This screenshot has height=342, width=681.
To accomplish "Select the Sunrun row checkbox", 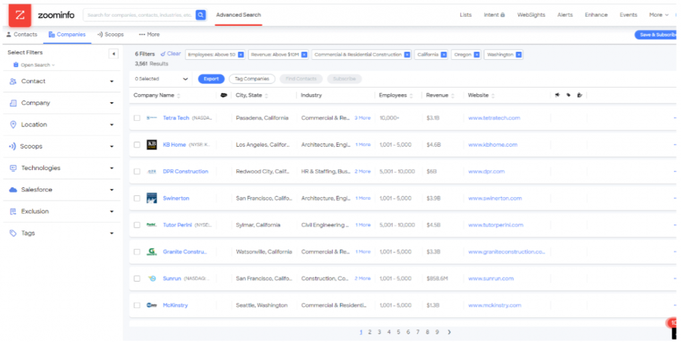I will pos(137,279).
